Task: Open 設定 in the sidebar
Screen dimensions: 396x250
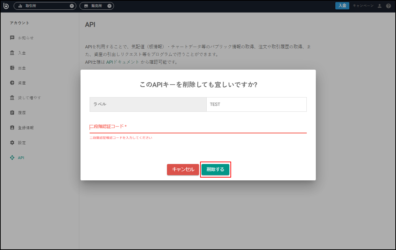Action: pyautogui.click(x=22, y=143)
